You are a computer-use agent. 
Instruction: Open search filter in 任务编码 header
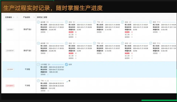(x=17, y=17)
